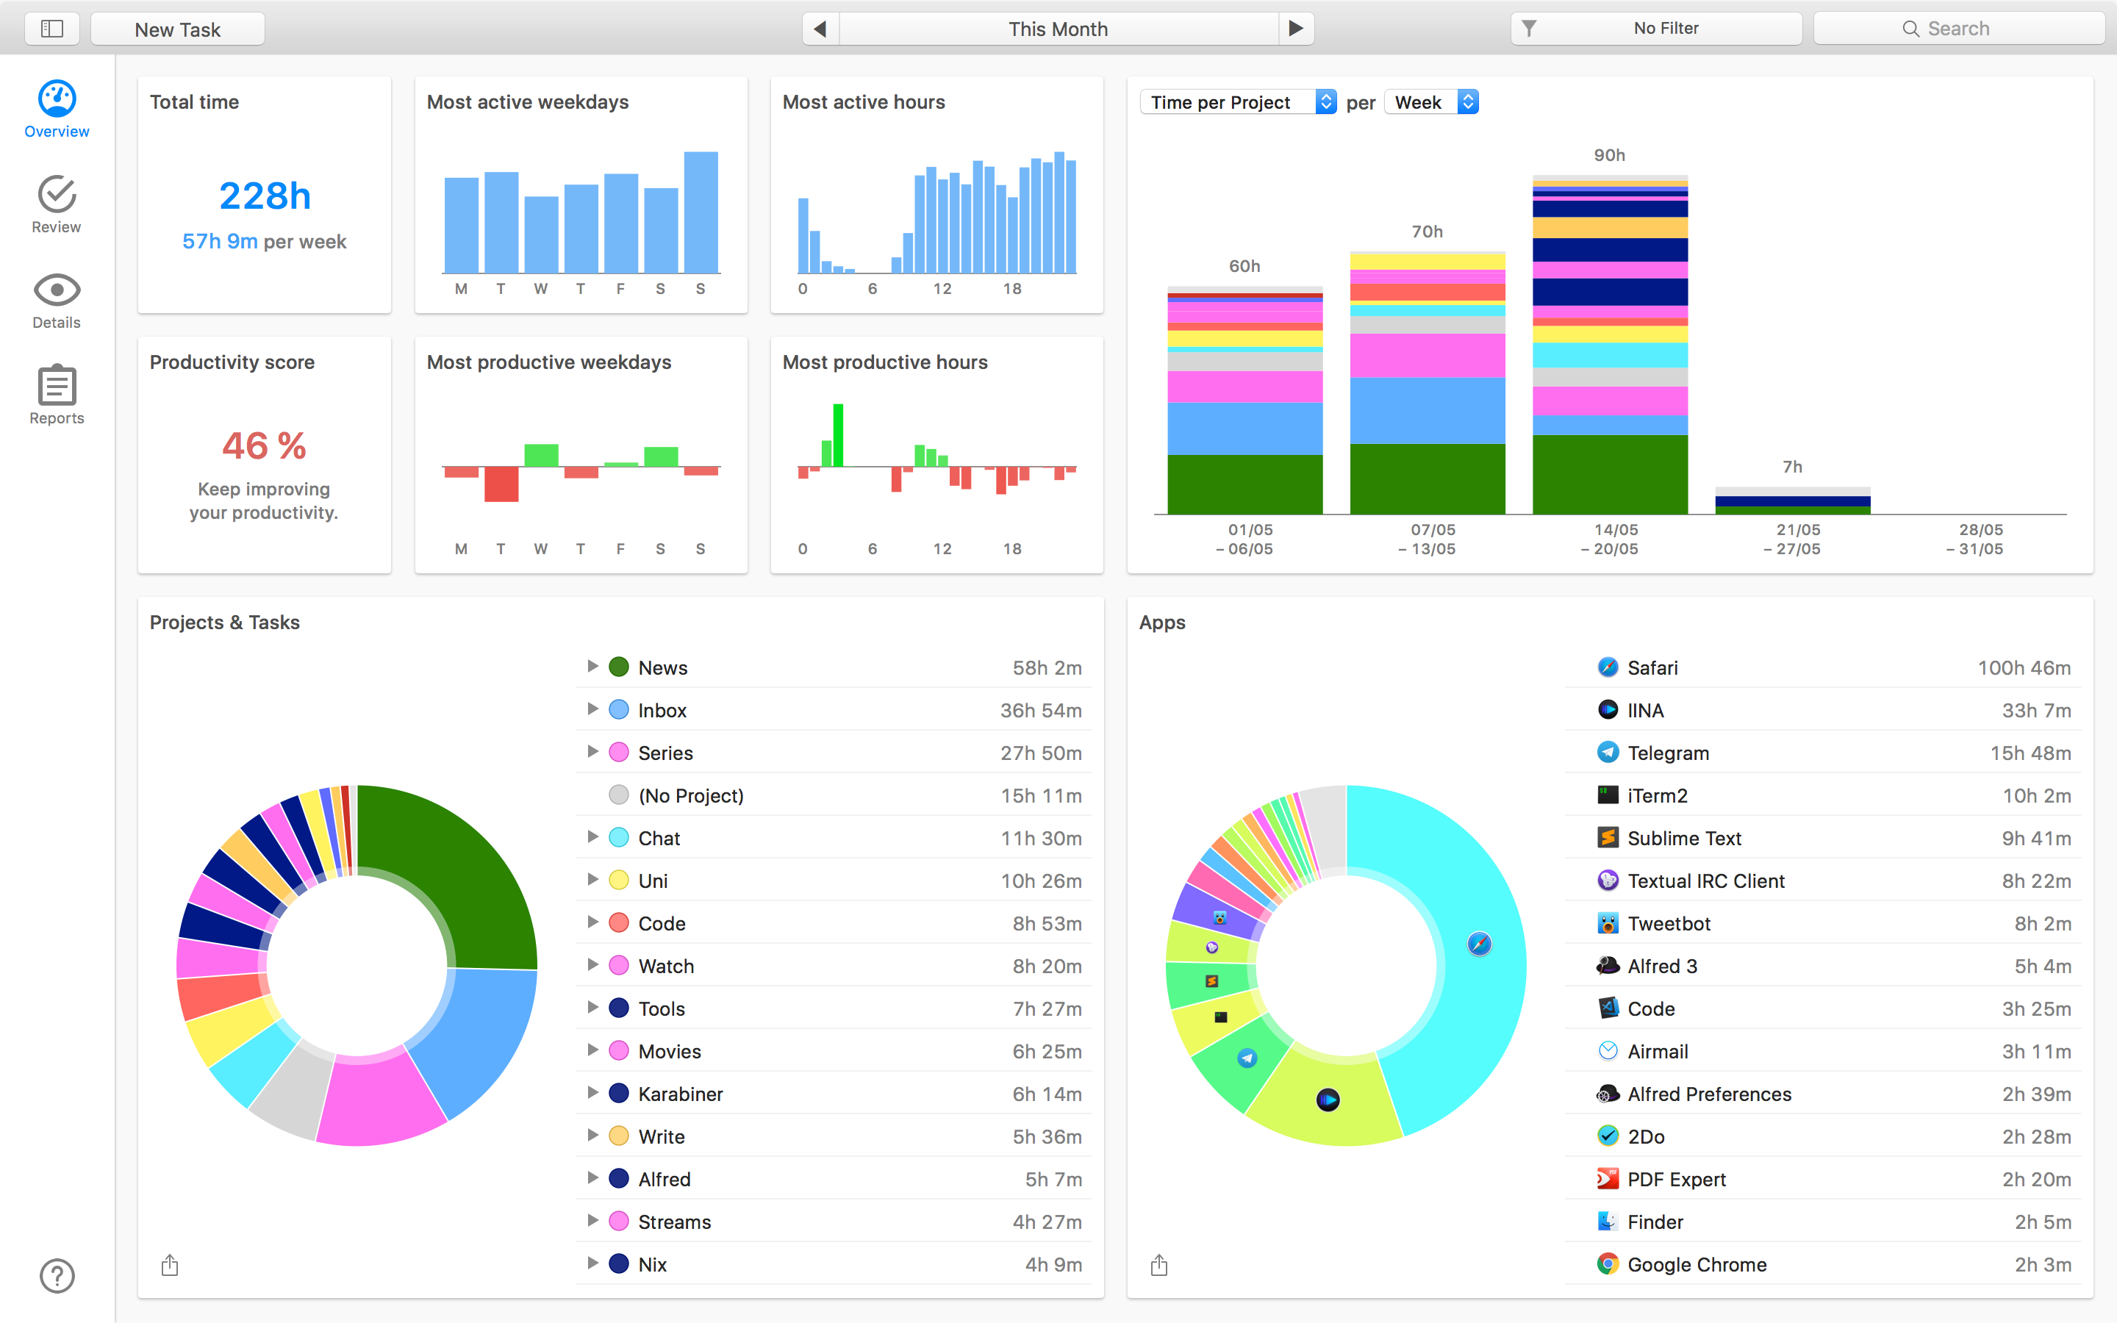This screenshot has width=2117, height=1323.
Task: Click the iTerm2 app icon in list
Action: click(1608, 795)
